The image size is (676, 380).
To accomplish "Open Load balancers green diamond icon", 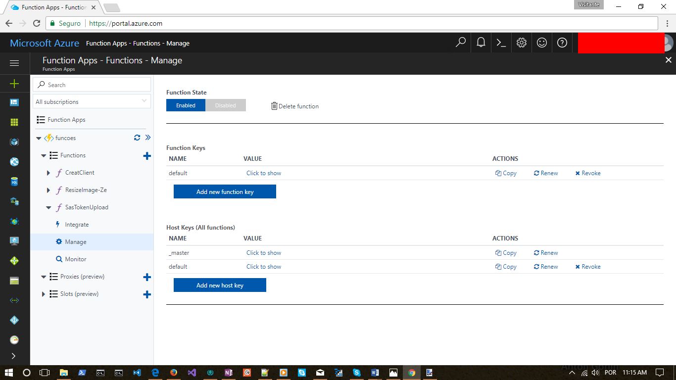I will click(14, 261).
